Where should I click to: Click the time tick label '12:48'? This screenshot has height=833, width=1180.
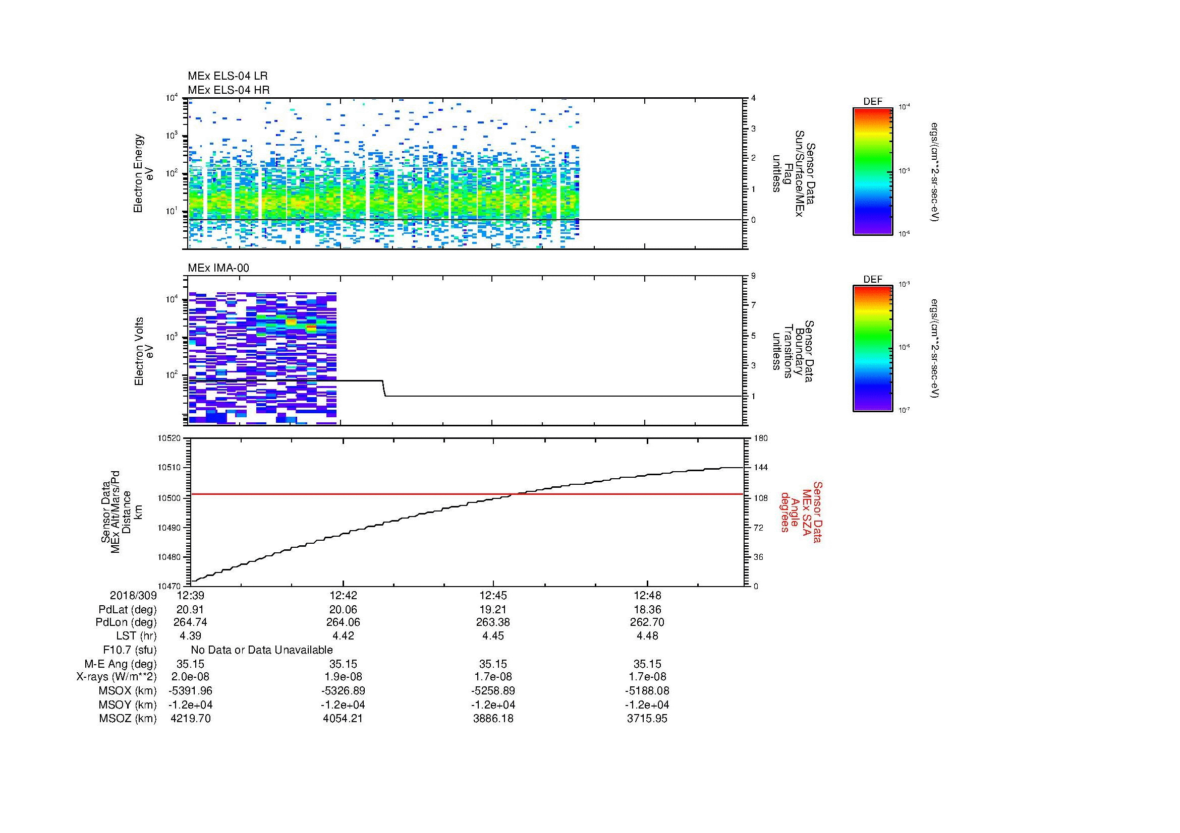[648, 596]
